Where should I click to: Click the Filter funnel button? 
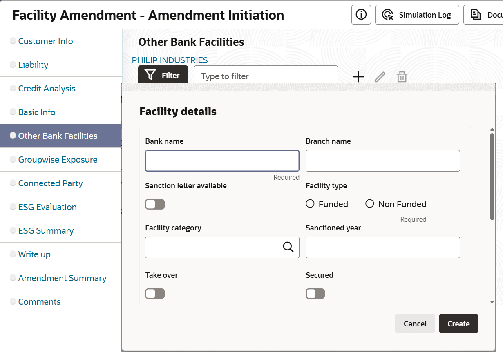(x=163, y=75)
